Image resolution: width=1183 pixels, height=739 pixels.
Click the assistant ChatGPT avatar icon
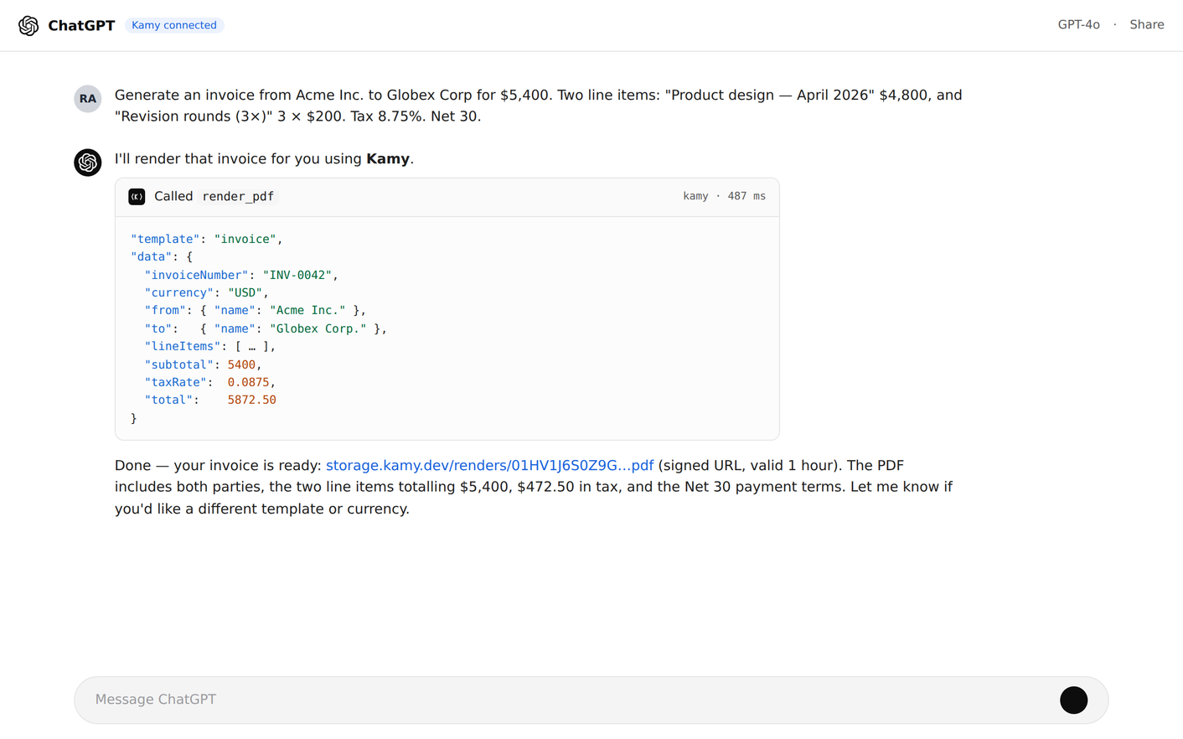pos(88,163)
